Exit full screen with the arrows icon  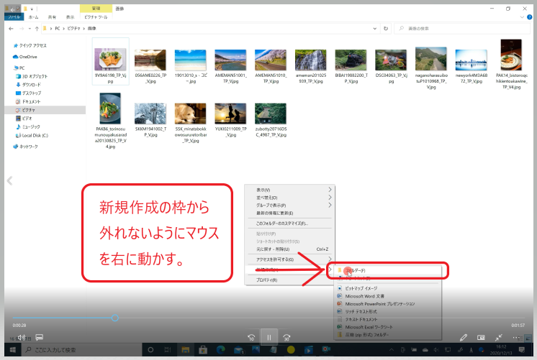[x=498, y=337]
